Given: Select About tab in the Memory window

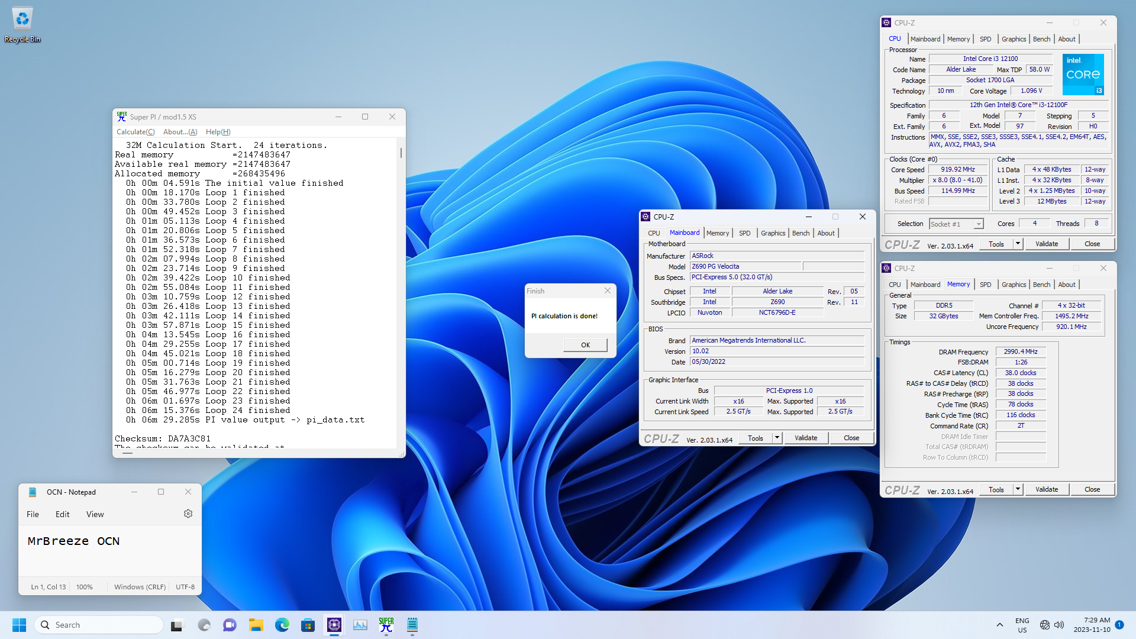Looking at the screenshot, I should pyautogui.click(x=1067, y=285).
